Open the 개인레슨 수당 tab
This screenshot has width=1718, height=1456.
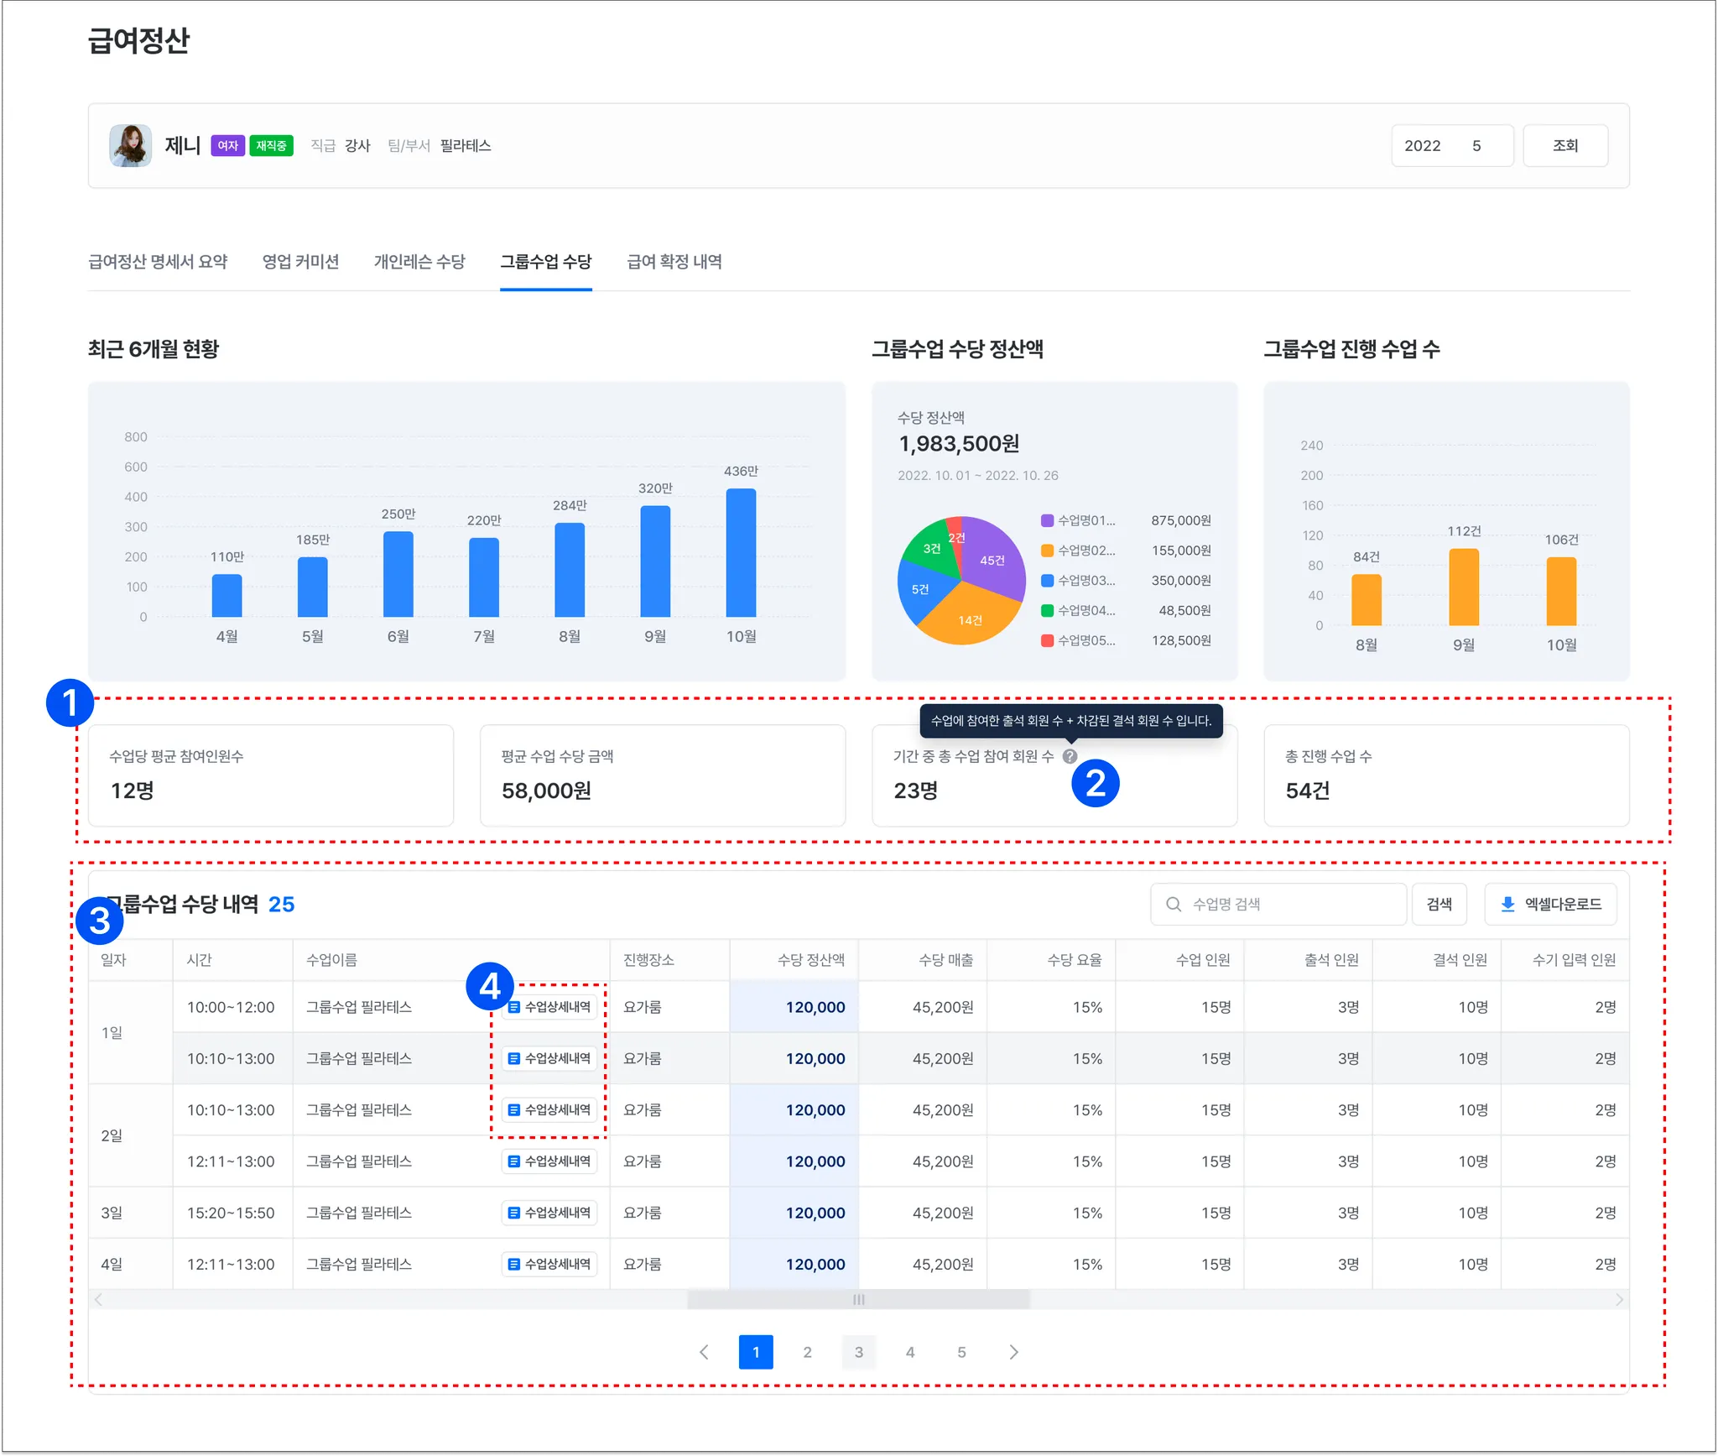[x=419, y=262]
